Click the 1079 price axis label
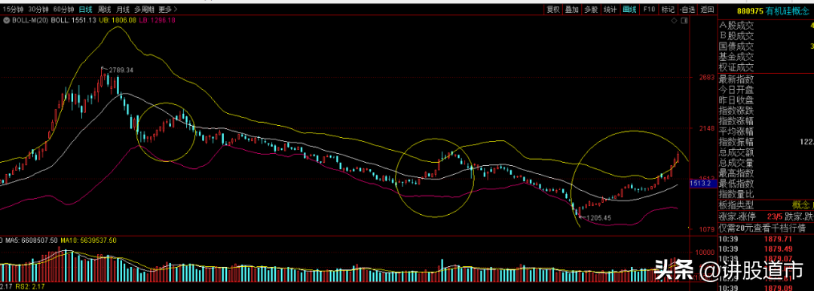 (708, 229)
